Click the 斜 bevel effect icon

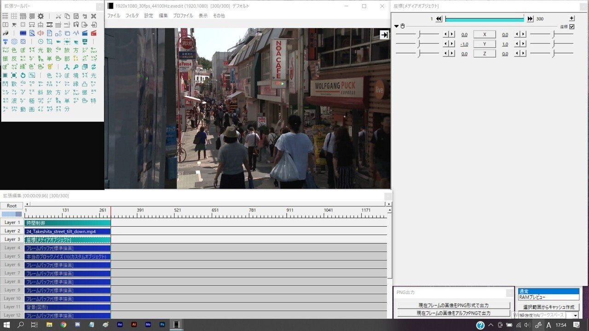pos(40,92)
